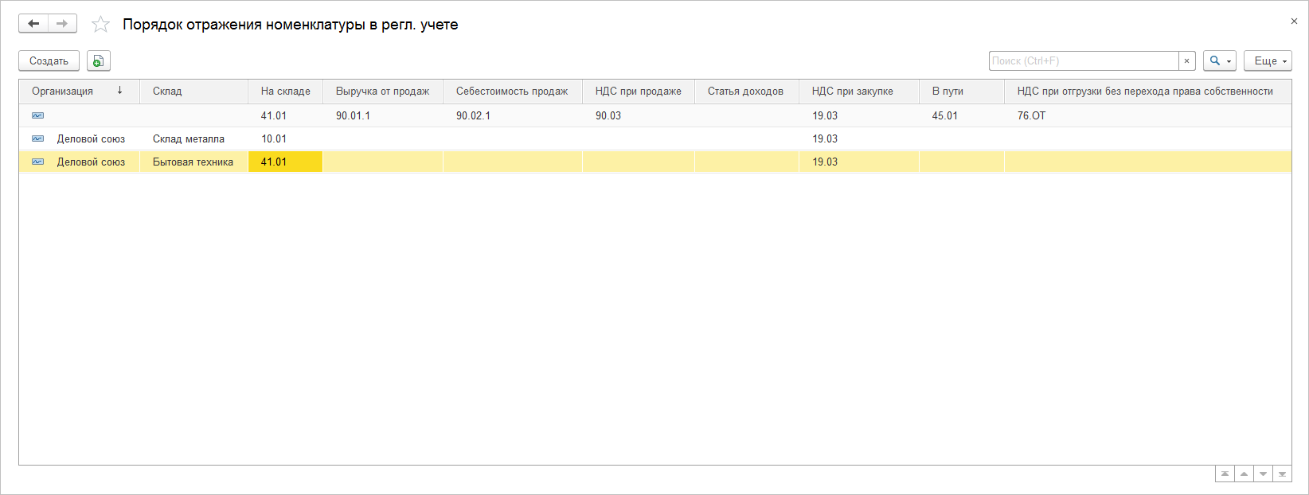Go back with the left arrow button
Image resolution: width=1309 pixels, height=495 pixels.
(x=33, y=24)
